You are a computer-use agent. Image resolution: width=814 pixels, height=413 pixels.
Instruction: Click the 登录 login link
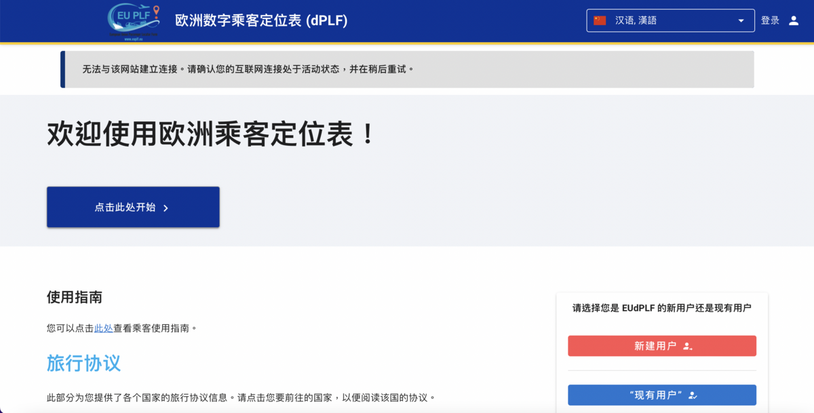770,20
